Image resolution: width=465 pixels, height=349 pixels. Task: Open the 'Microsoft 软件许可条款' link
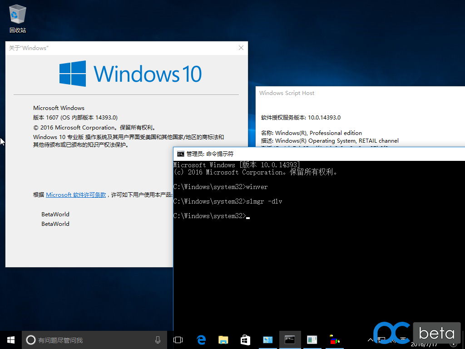(76, 194)
